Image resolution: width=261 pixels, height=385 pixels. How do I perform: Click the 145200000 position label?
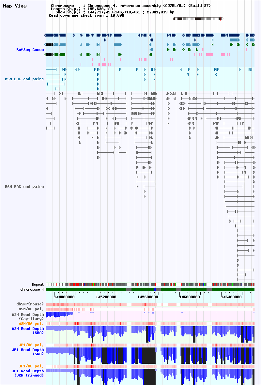[x=106, y=297]
